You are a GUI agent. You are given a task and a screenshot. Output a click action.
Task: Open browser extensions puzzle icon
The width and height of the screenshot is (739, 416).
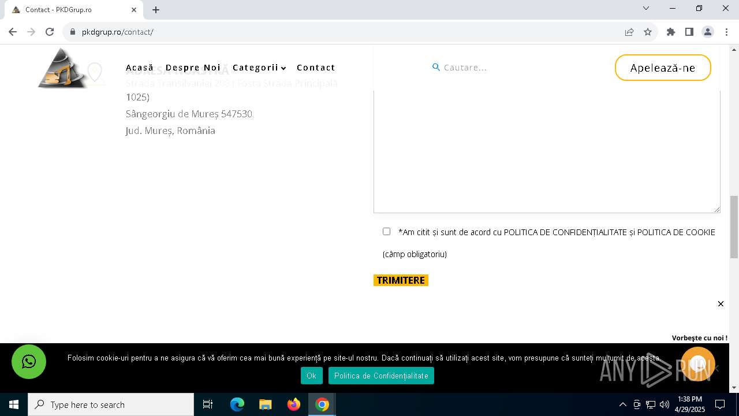coord(671,32)
